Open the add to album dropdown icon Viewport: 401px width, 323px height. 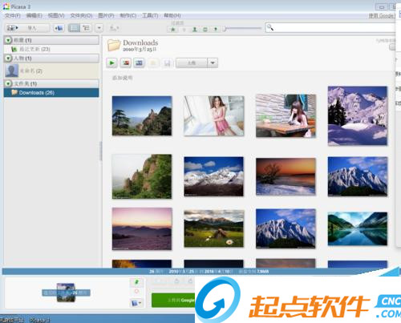(x=136, y=303)
